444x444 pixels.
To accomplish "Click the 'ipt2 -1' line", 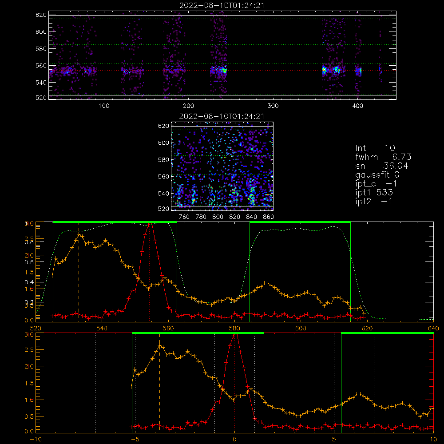I will (x=374, y=201).
